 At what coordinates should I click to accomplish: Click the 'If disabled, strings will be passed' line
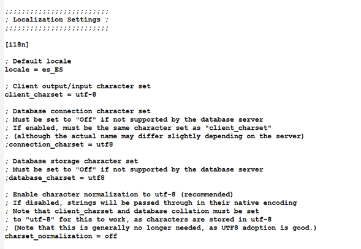pos(151,203)
